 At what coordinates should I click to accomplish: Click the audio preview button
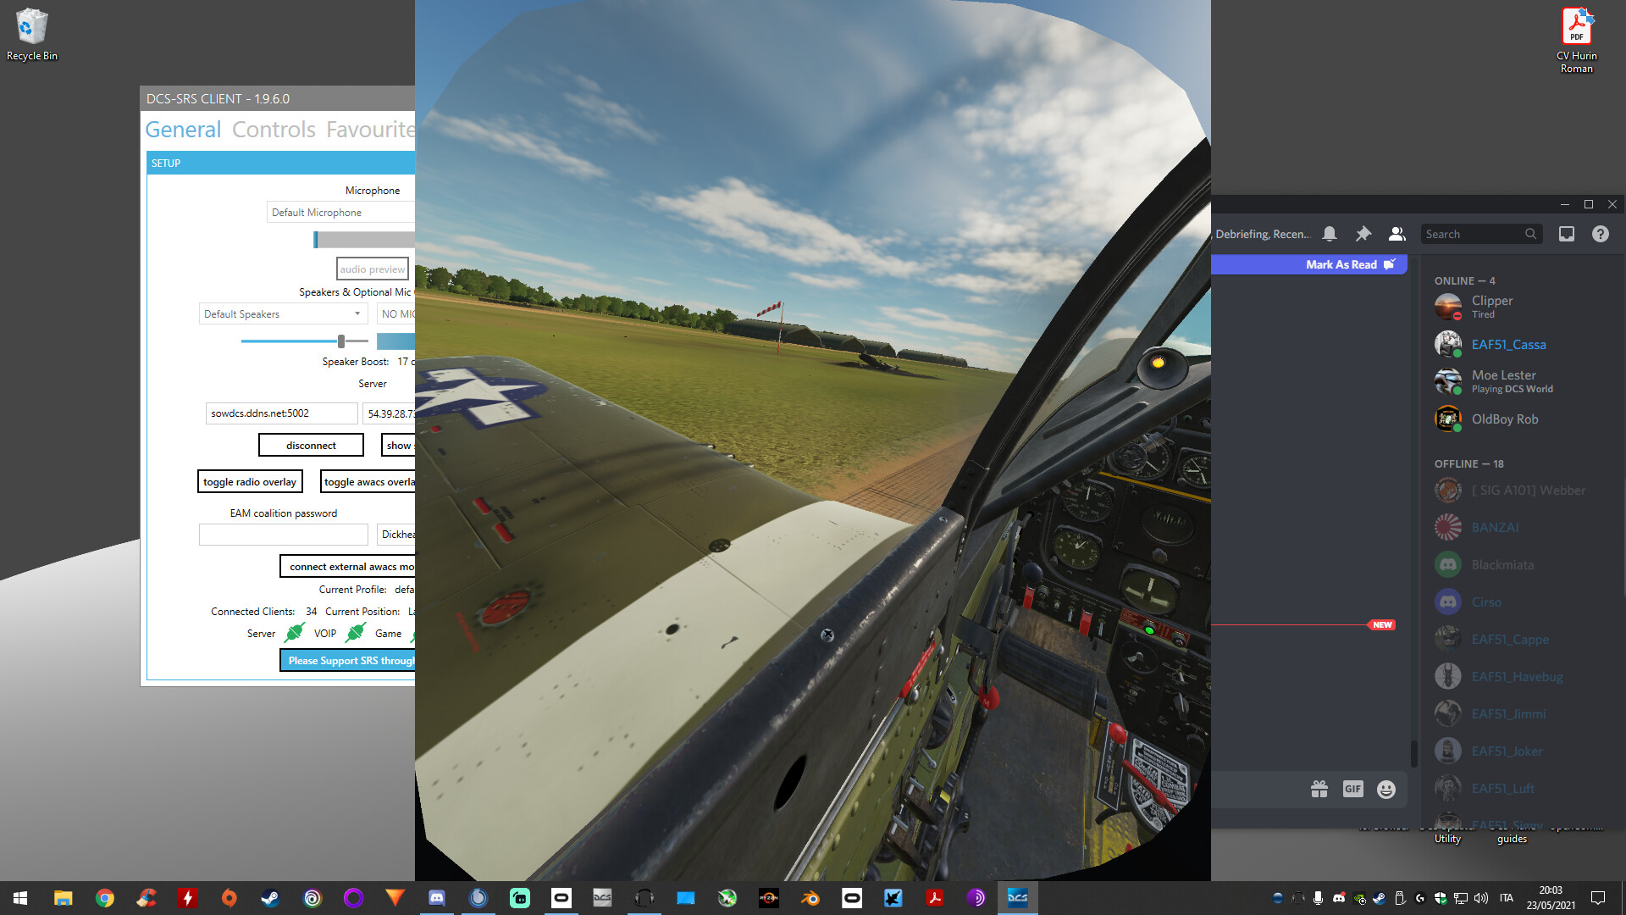click(x=373, y=269)
